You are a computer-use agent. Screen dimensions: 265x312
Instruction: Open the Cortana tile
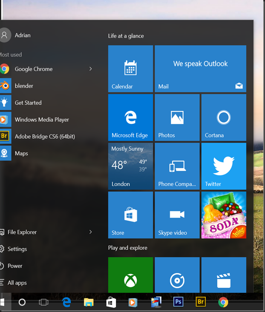(x=224, y=117)
